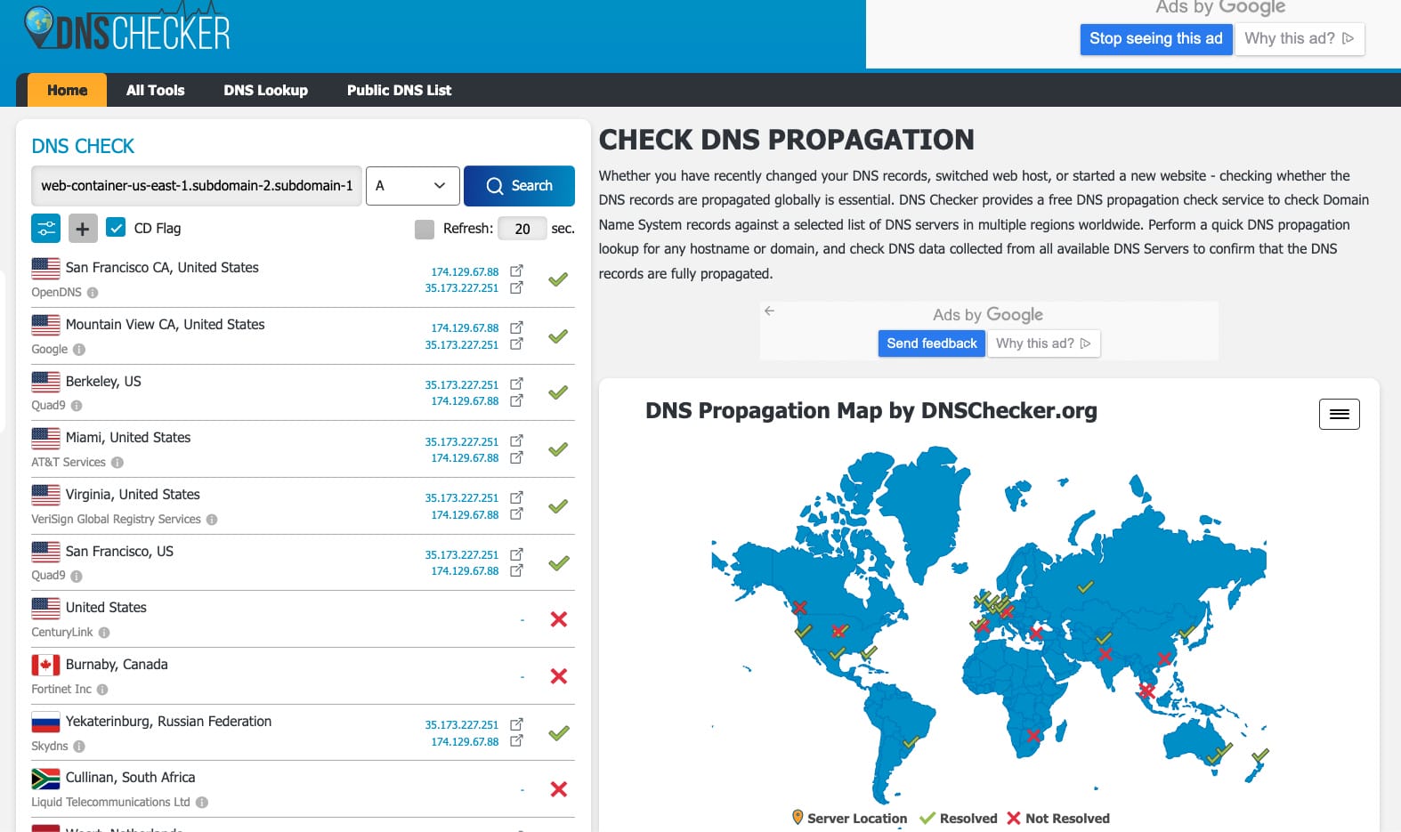The image size is (1401, 832).
Task: Click Burnaby Canada not-resolved X mark
Action: [x=559, y=676]
